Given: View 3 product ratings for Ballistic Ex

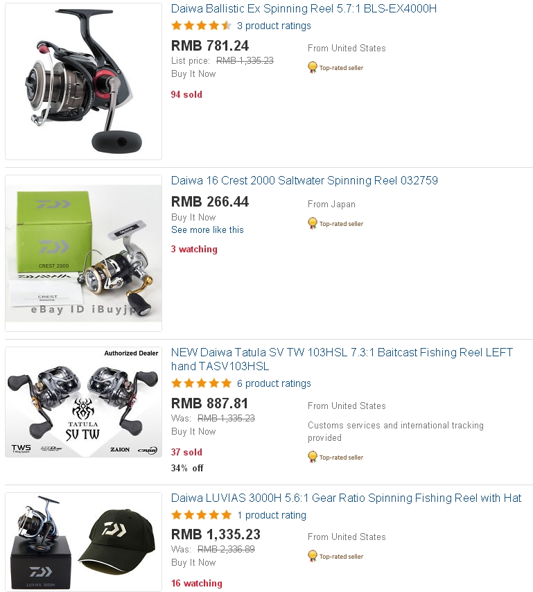Looking at the screenshot, I should tap(274, 26).
